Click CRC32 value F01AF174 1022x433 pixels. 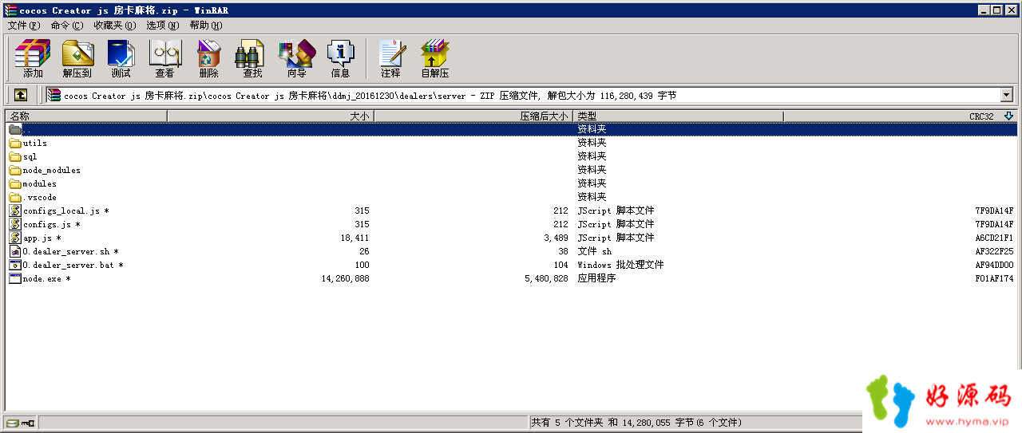[994, 279]
